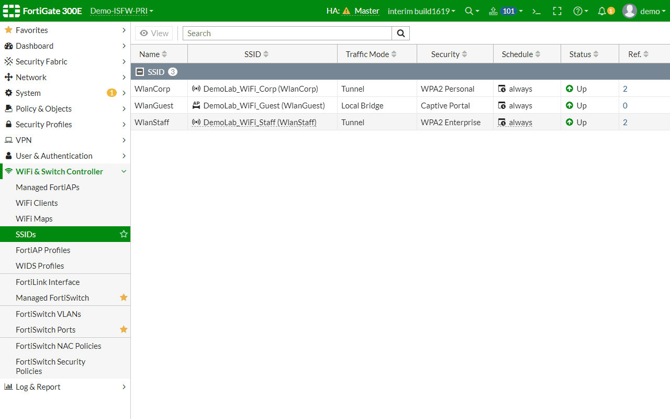Click the HA warning triangle icon
The image size is (670, 419).
346,11
